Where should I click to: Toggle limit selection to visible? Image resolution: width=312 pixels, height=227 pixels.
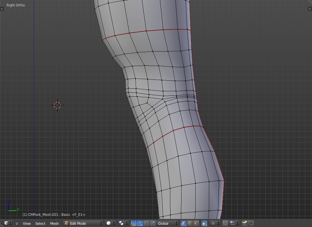pyautogui.click(x=204, y=223)
